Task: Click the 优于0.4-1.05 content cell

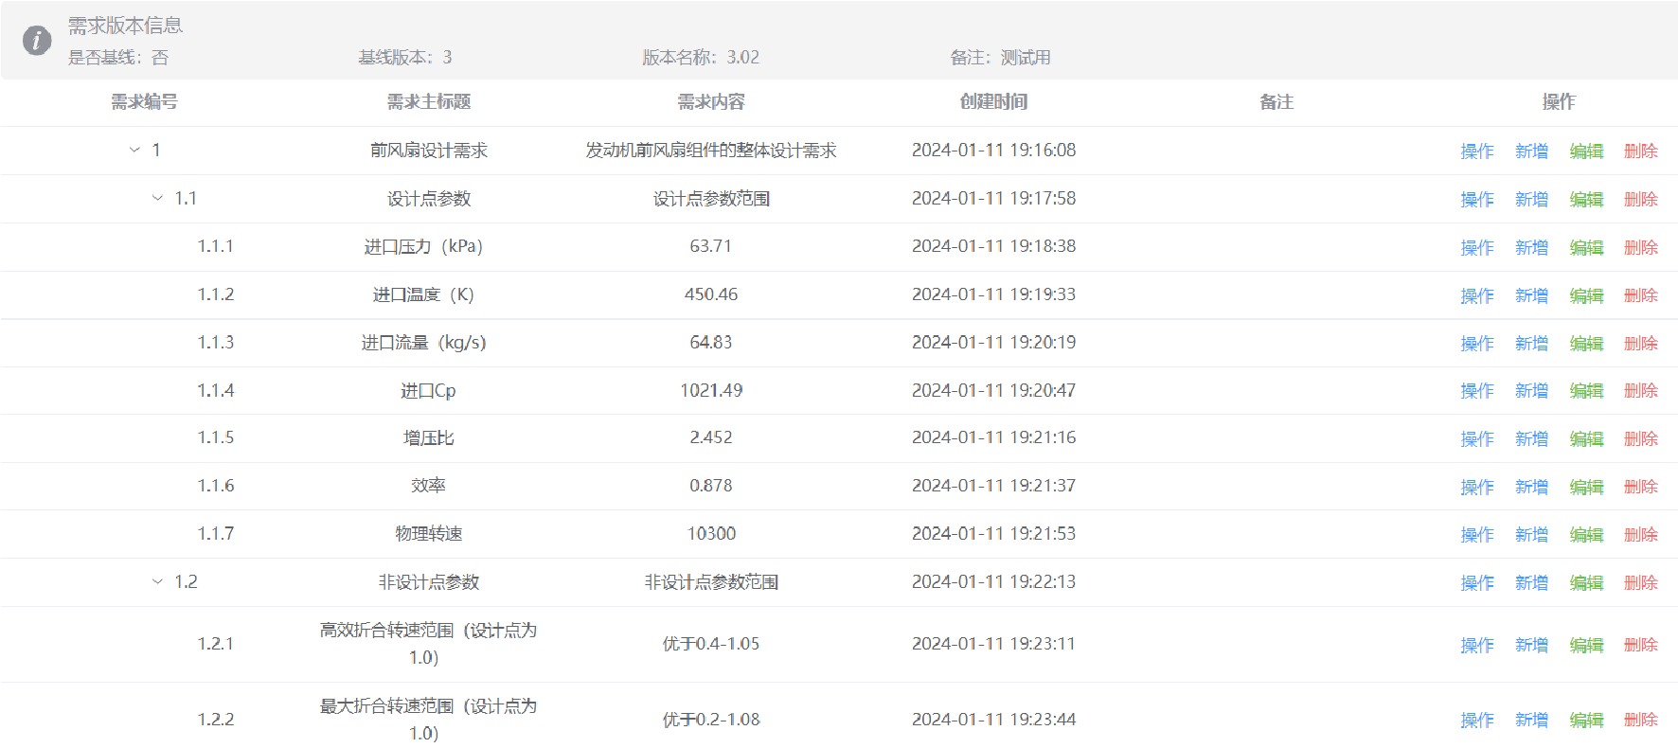Action: click(x=711, y=644)
